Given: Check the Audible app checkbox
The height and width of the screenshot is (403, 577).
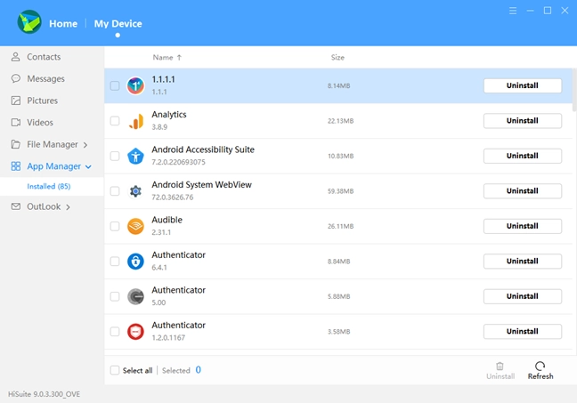Looking at the screenshot, I should coord(115,226).
